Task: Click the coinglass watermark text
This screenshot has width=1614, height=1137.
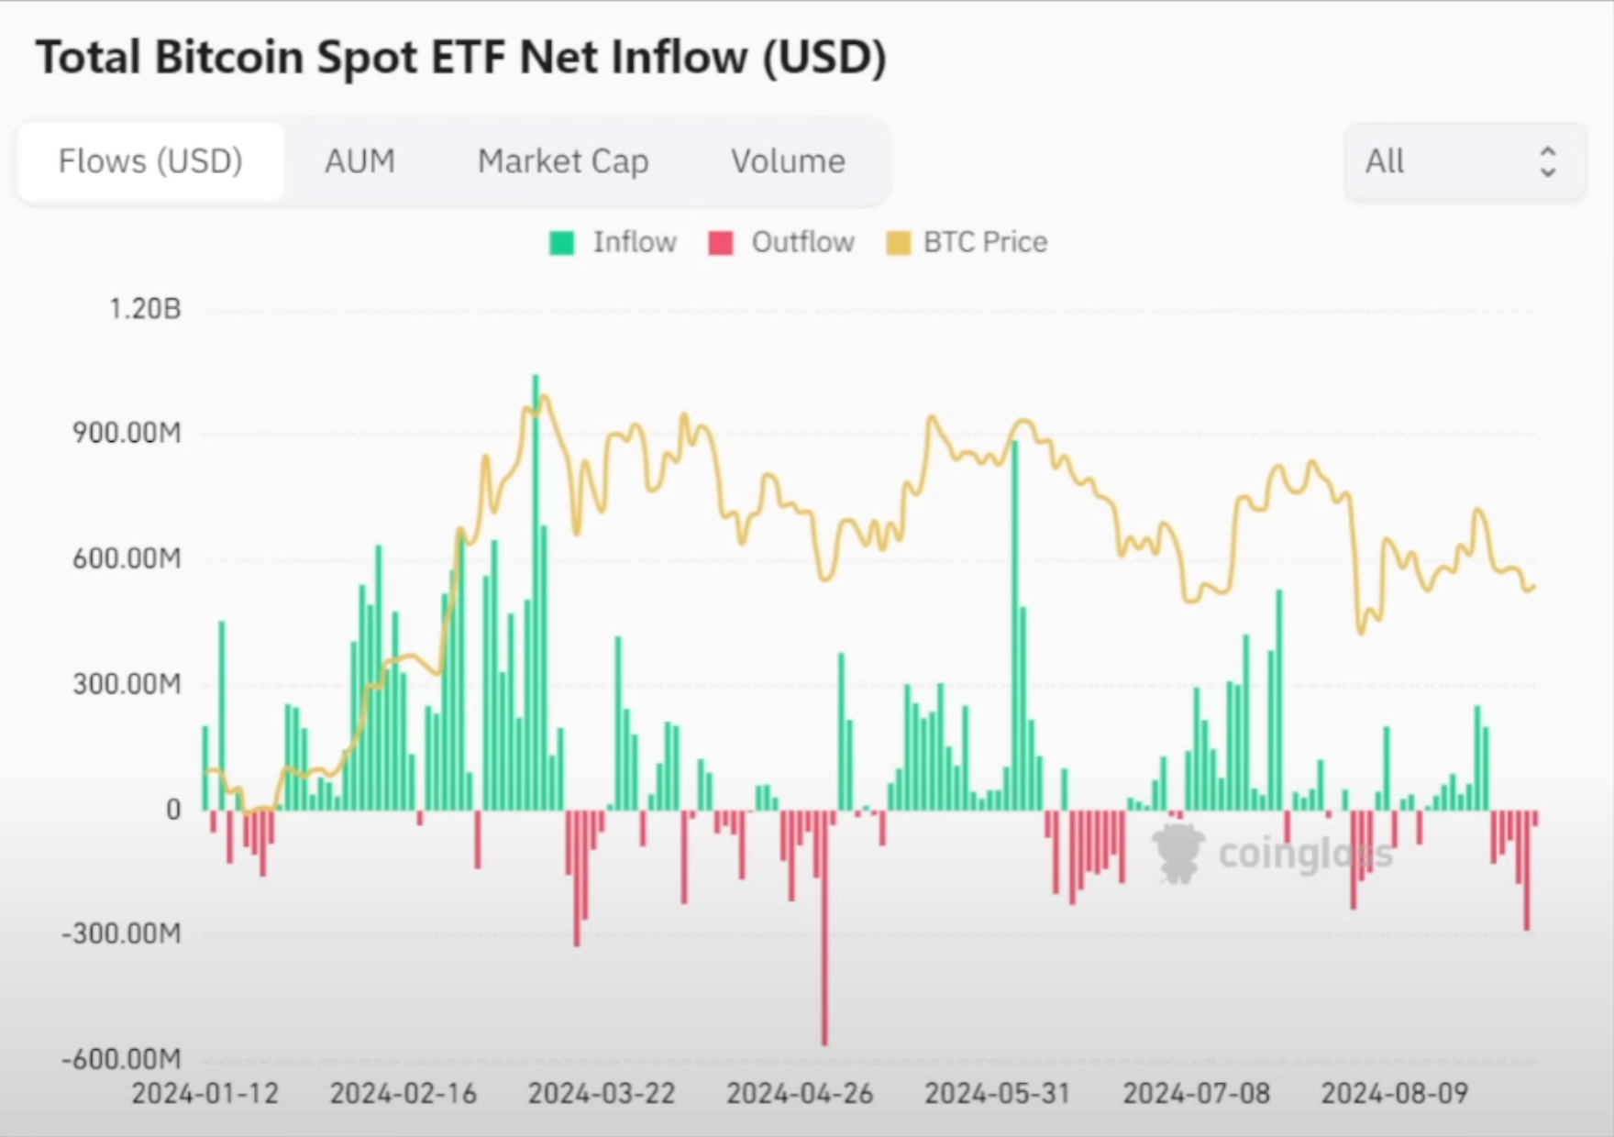Action: pos(1305,854)
